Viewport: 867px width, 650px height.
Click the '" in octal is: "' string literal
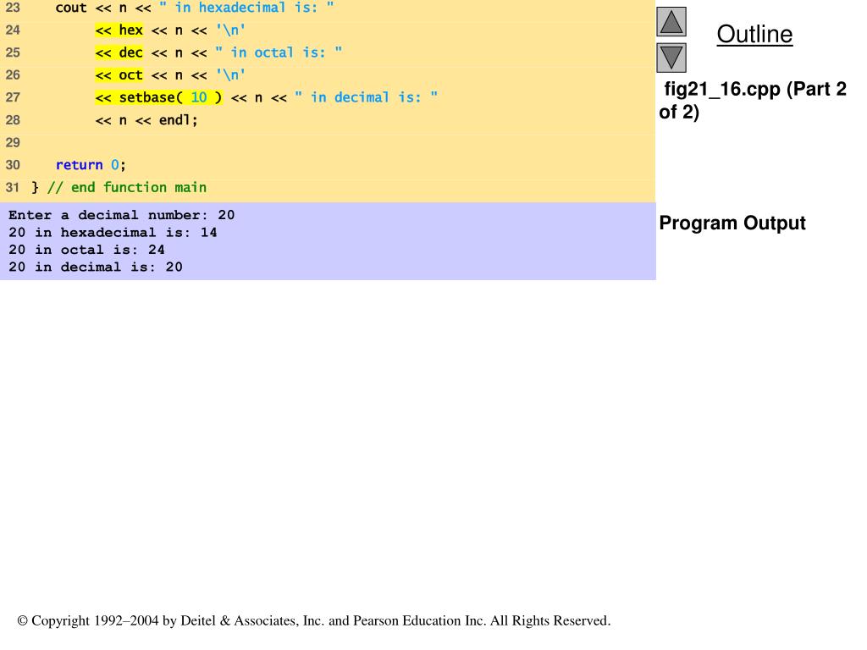278,52
